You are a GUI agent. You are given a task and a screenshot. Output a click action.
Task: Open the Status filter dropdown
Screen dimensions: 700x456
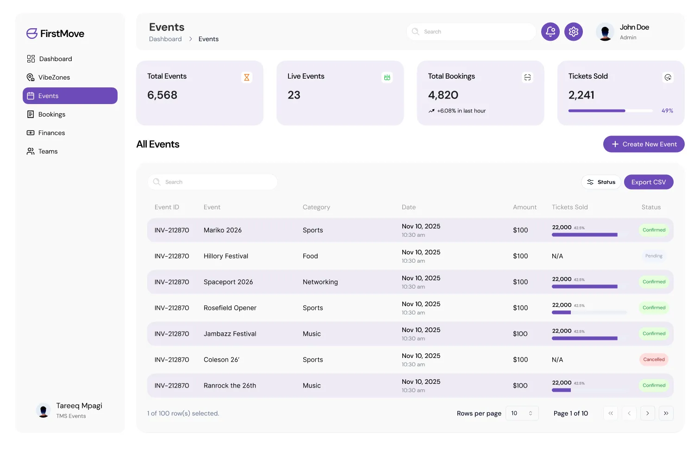(601, 182)
